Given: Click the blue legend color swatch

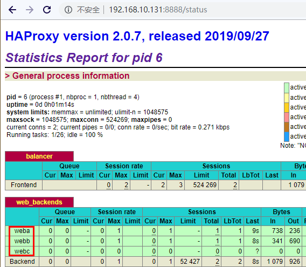Looking at the screenshot, I should click(x=286, y=136).
